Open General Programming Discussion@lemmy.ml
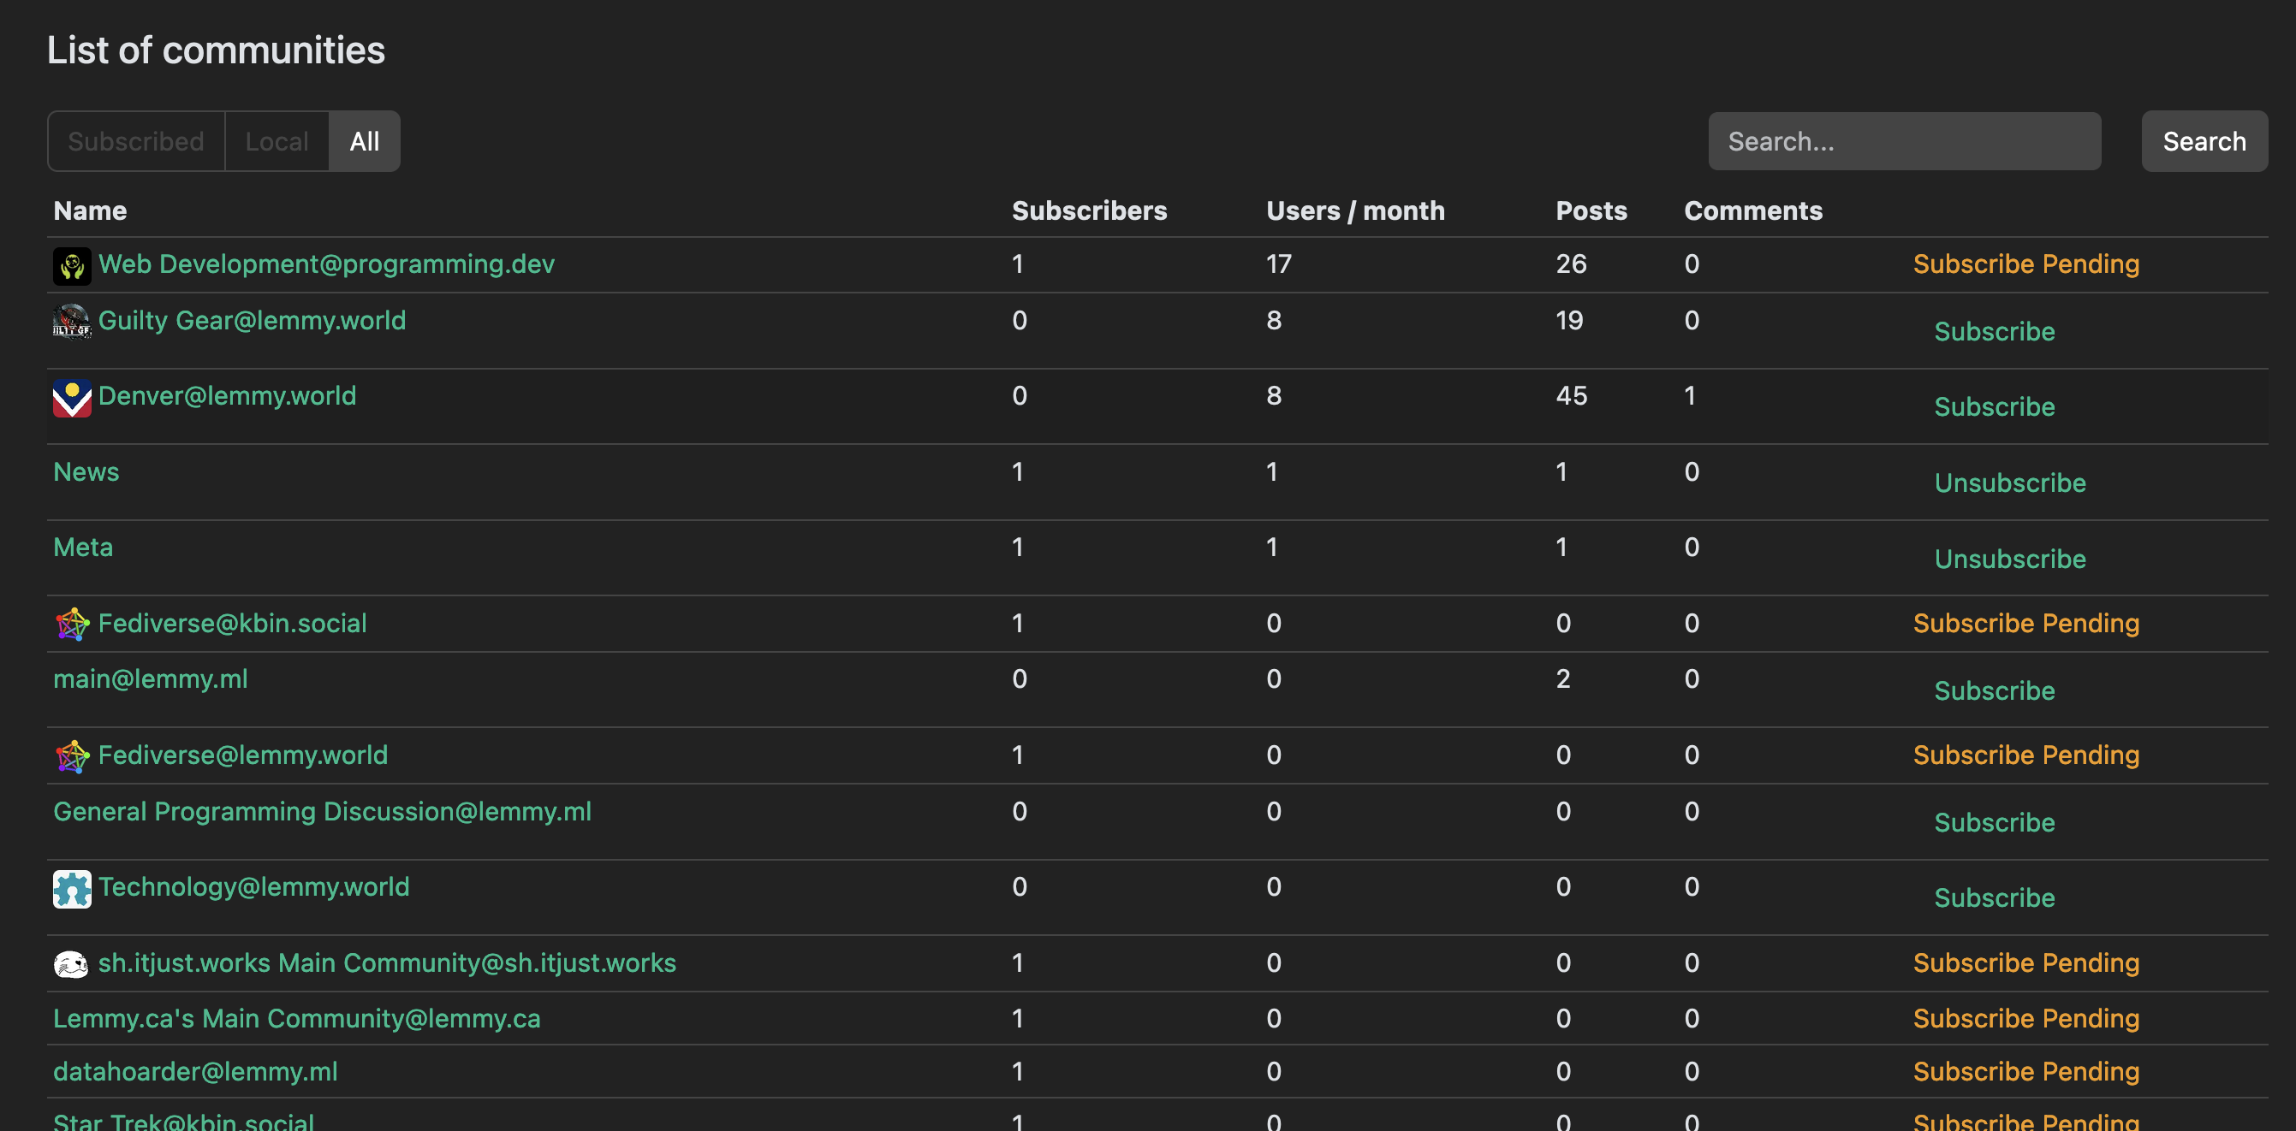 click(x=323, y=811)
